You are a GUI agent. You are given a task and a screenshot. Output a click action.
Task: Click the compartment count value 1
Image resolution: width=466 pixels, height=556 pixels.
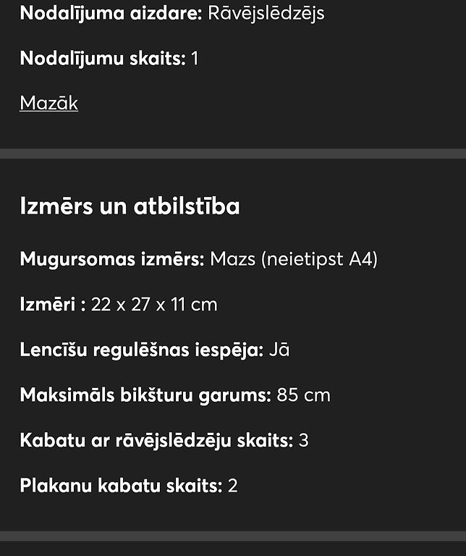point(195,59)
